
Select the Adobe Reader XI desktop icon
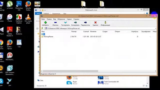(10, 32)
